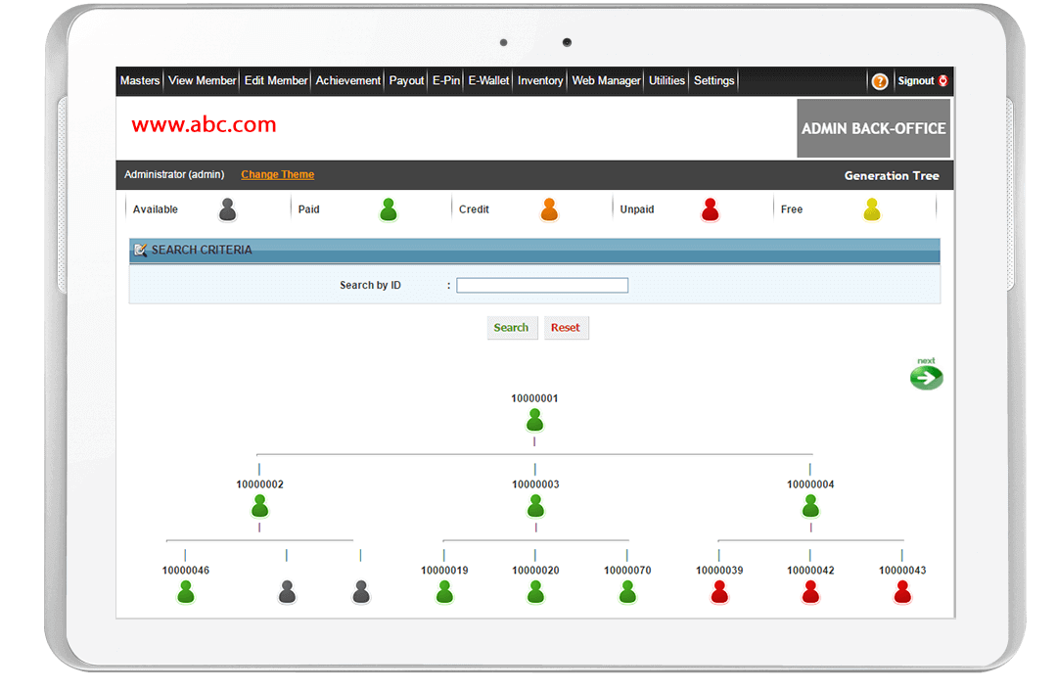Focus the Search by ID input field
The image size is (1057, 690).
click(x=542, y=286)
